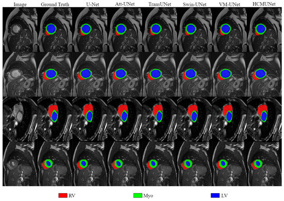
Task: Select the first-row VM-UNet segmentation
Action: coord(230,30)
